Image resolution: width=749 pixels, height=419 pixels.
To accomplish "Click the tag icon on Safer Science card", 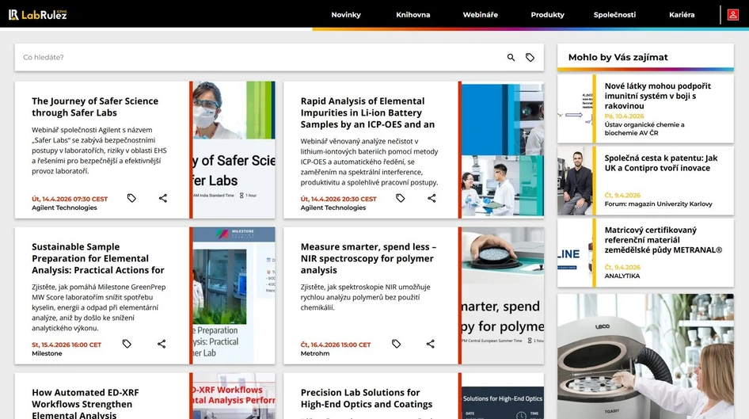I will (131, 198).
